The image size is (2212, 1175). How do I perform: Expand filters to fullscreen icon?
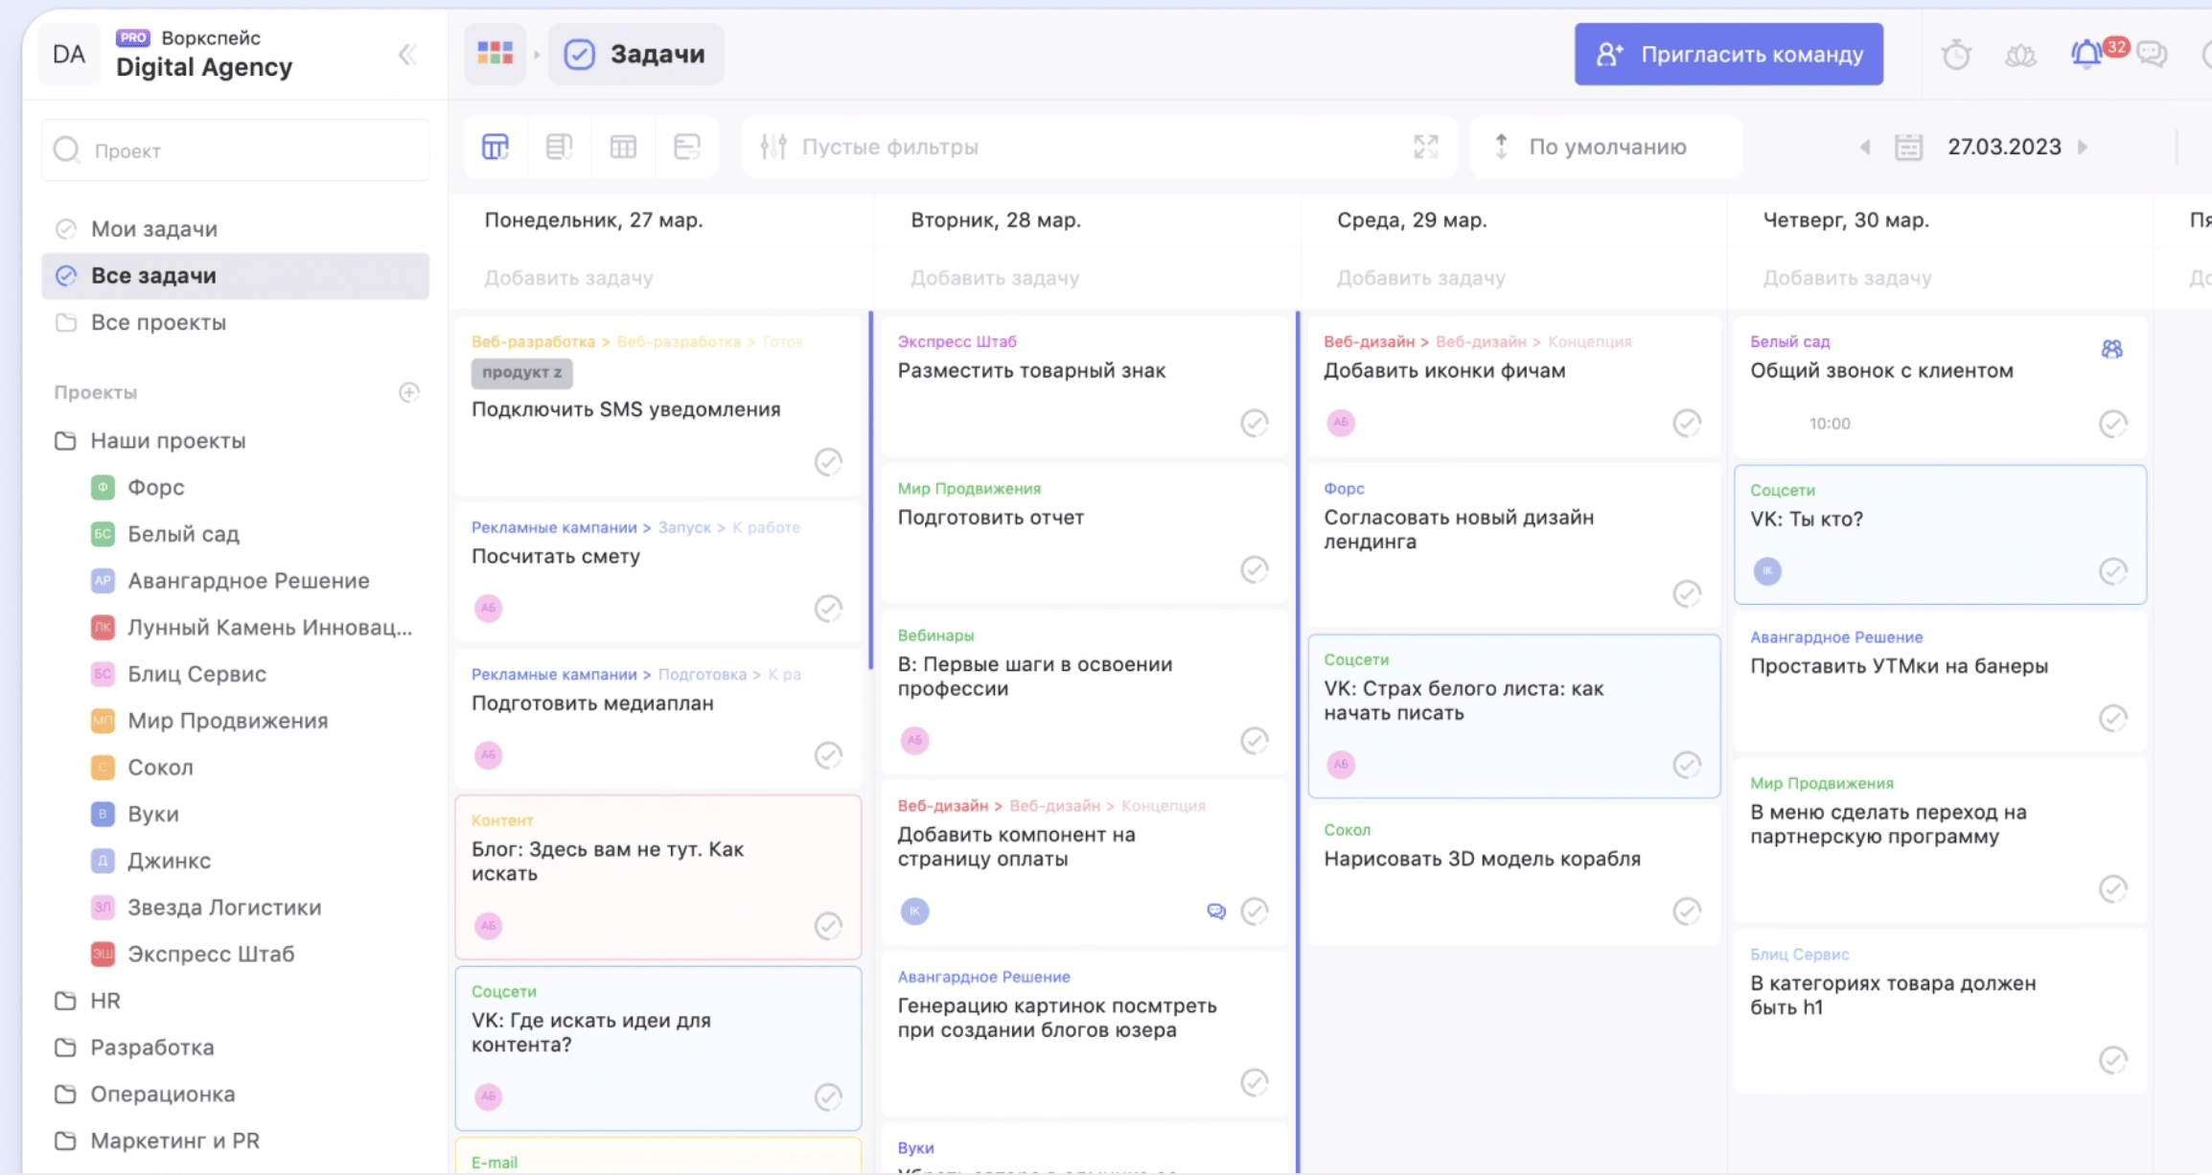1425,147
